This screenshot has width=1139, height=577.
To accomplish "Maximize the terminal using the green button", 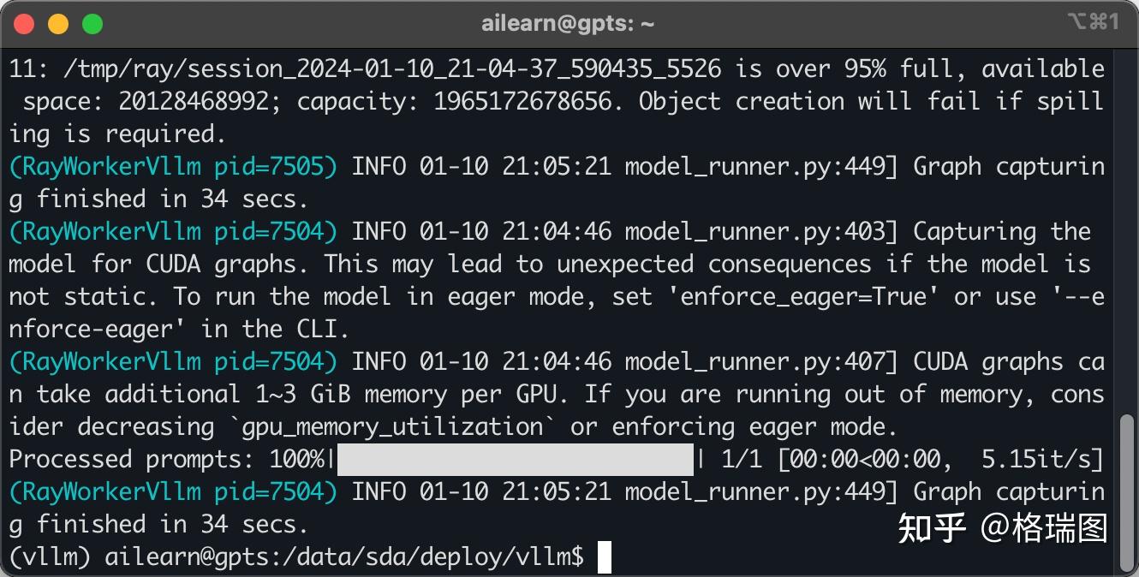I will pos(92,24).
